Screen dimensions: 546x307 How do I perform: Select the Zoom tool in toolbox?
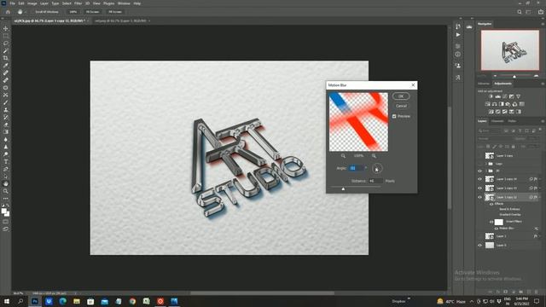pos(6,191)
